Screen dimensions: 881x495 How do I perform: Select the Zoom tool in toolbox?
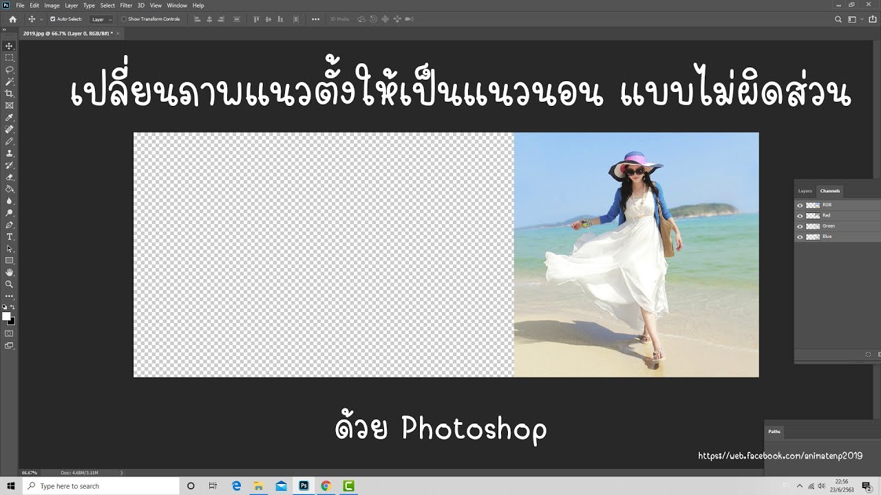(9, 284)
